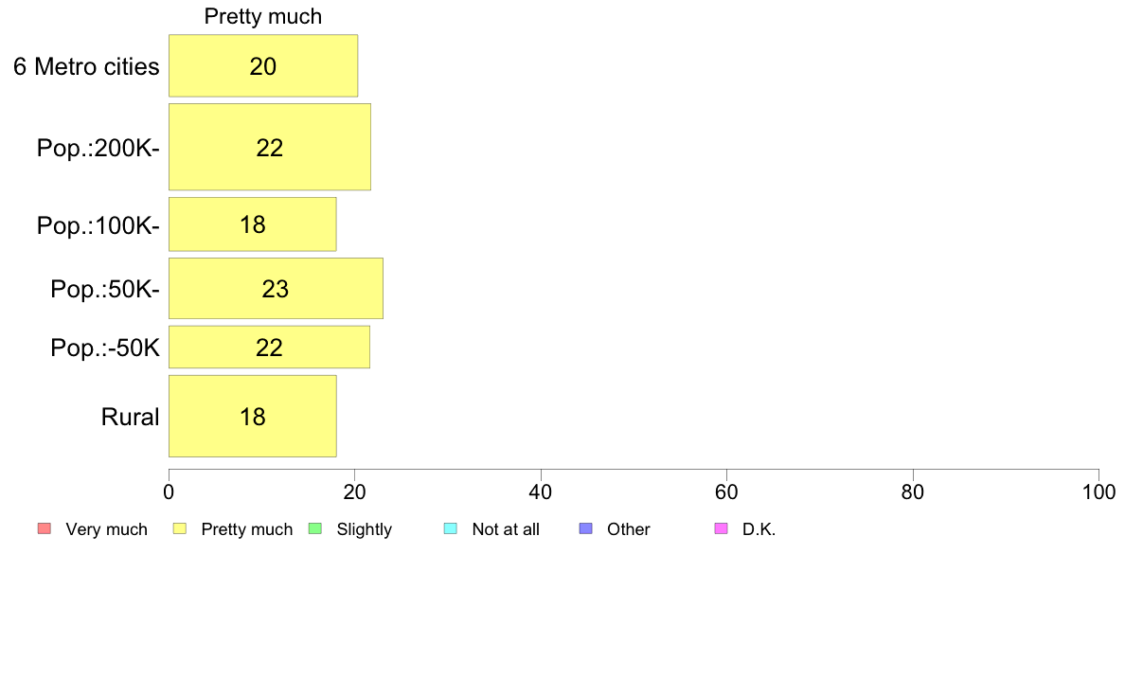
Task: Click the magenta D.K. legend swatch
Action: click(x=721, y=529)
